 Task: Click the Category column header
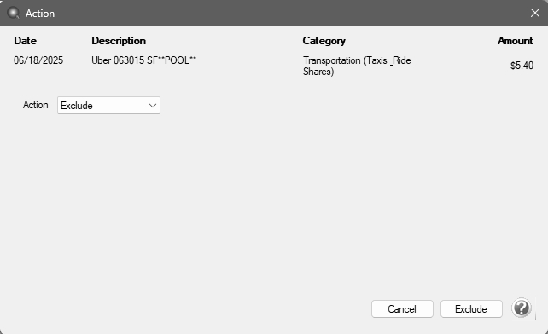(x=324, y=41)
